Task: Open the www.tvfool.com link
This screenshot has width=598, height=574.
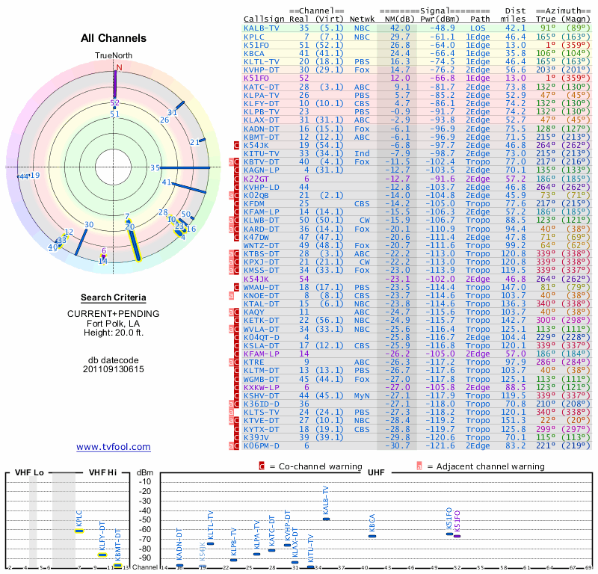Action: (114, 447)
